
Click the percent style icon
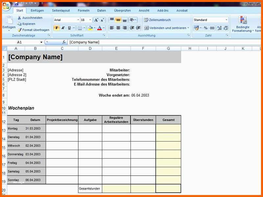(205, 28)
